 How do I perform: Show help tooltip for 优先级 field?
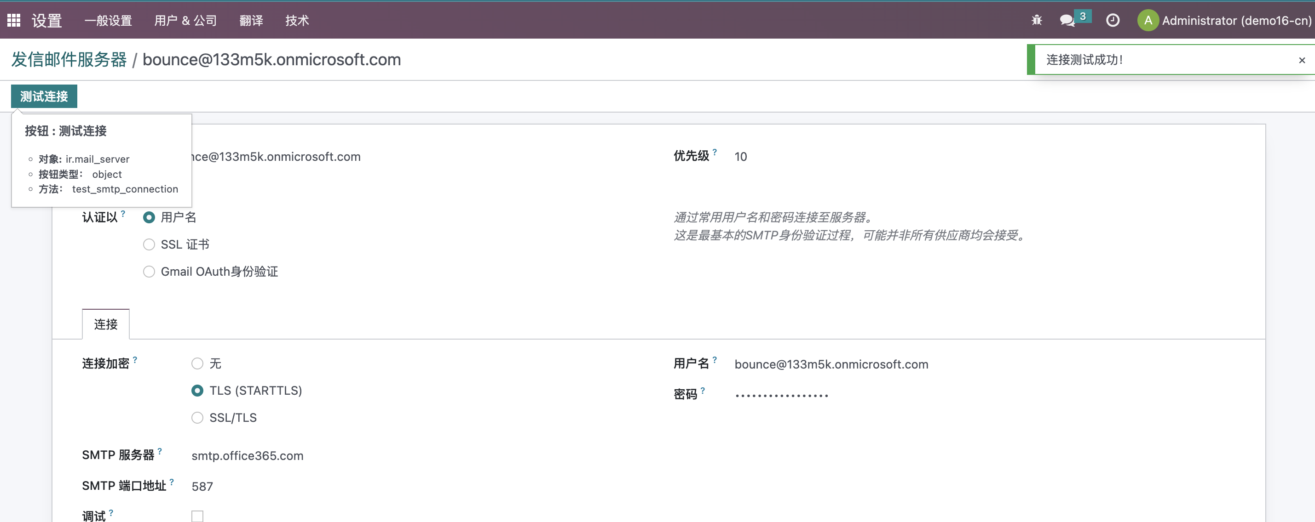(715, 152)
